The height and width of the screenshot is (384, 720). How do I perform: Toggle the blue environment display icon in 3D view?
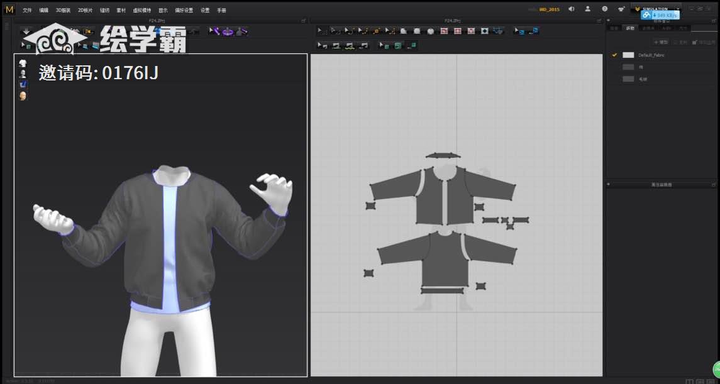coord(23,84)
